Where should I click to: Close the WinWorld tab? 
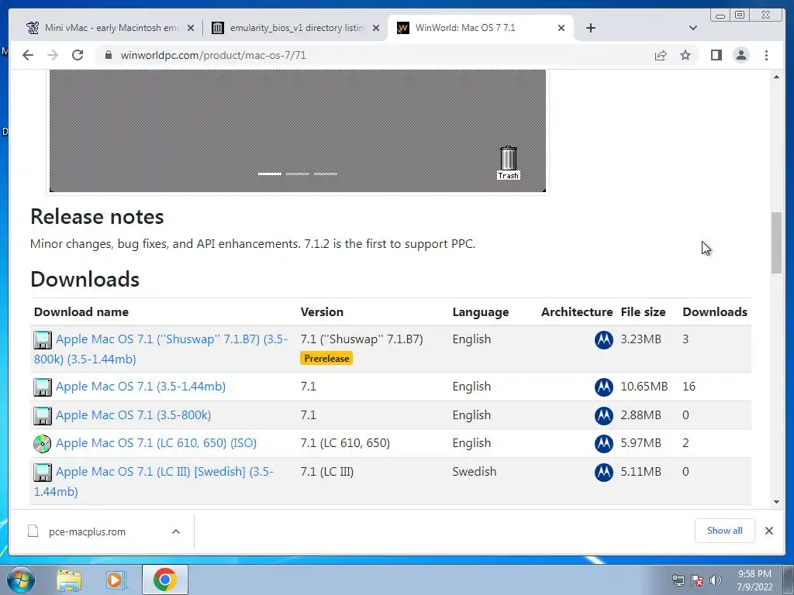[x=561, y=28]
